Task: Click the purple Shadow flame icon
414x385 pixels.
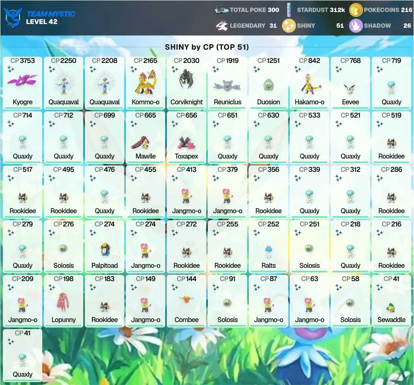Action: coord(356,26)
